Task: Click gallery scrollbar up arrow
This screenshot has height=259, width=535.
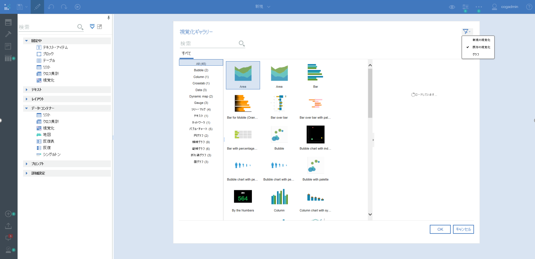Action: pyautogui.click(x=370, y=65)
